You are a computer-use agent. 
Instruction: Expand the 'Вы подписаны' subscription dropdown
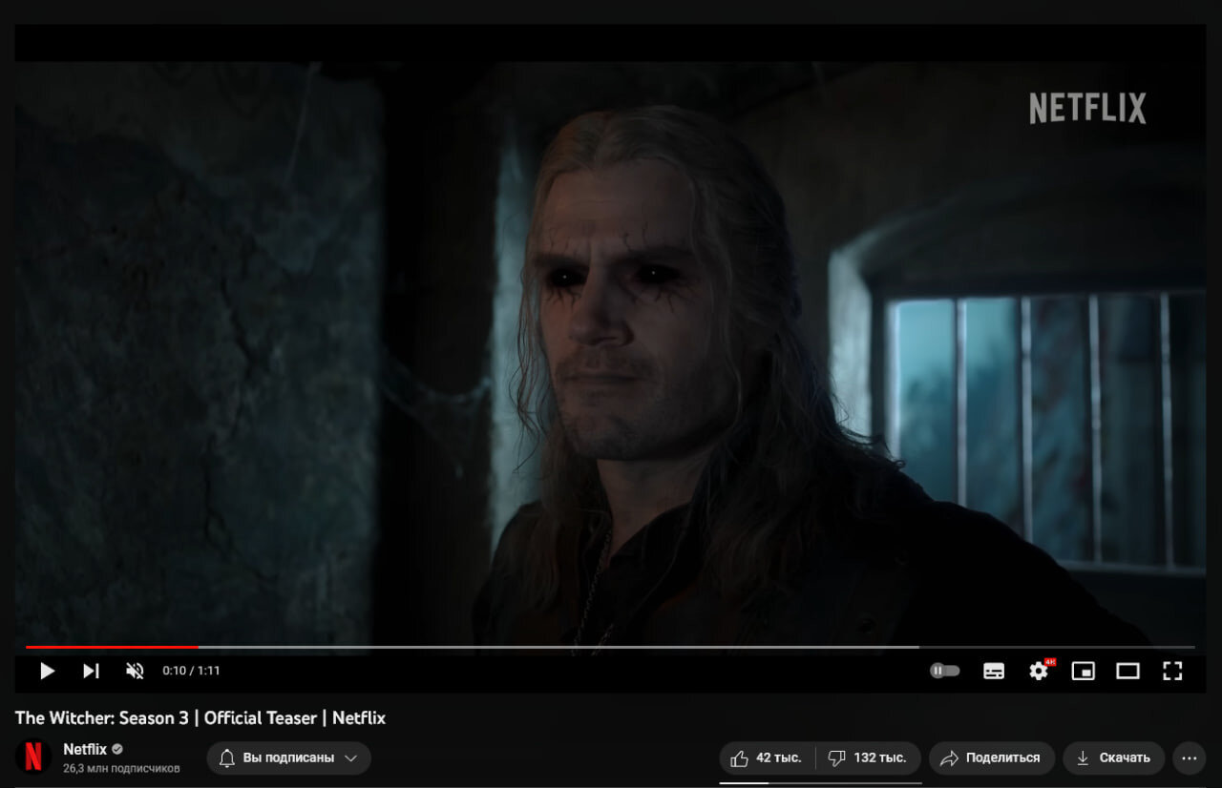point(288,757)
